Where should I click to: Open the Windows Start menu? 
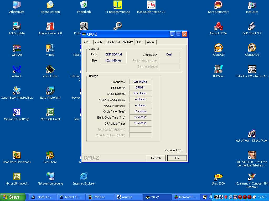point(12,197)
